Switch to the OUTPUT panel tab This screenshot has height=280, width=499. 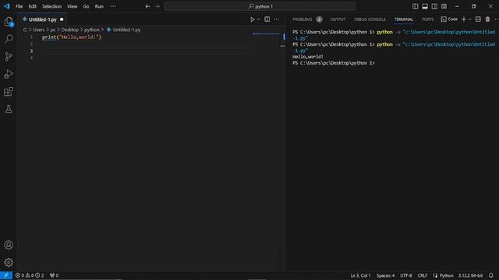[338, 19]
